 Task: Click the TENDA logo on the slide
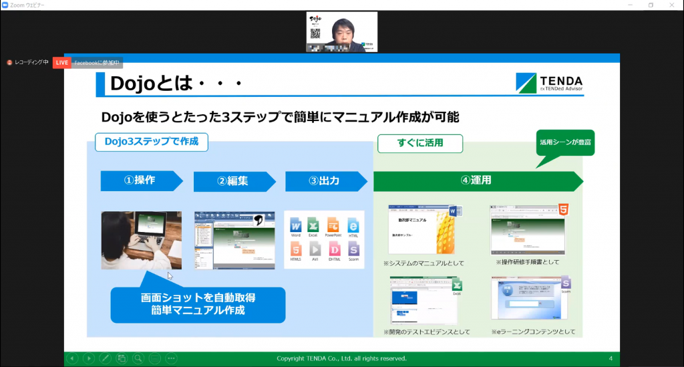coord(549,82)
